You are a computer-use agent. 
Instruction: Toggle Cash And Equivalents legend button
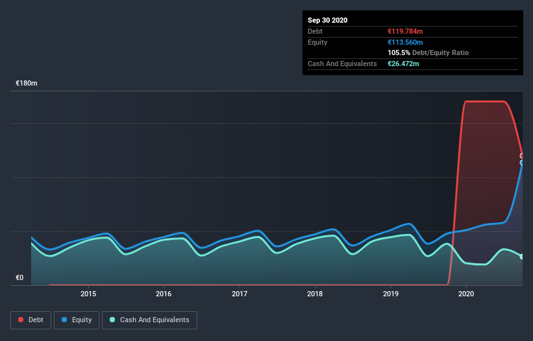[x=149, y=320]
